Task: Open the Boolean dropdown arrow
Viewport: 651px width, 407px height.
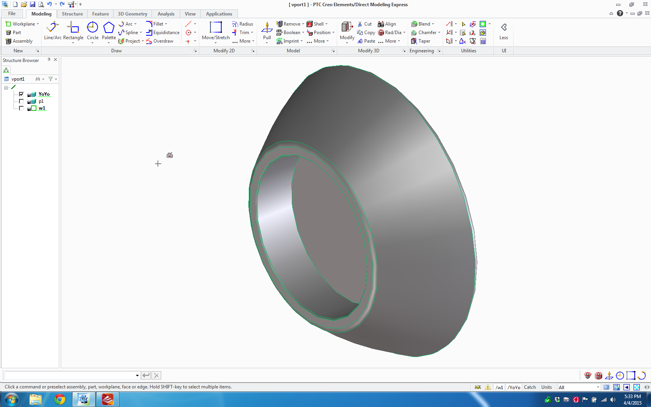Action: click(x=303, y=33)
